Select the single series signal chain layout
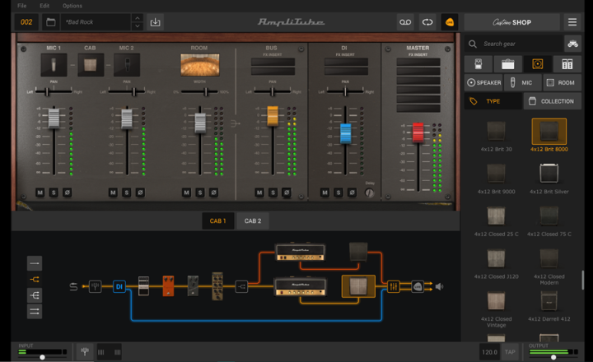The width and height of the screenshot is (593, 362). (x=35, y=263)
